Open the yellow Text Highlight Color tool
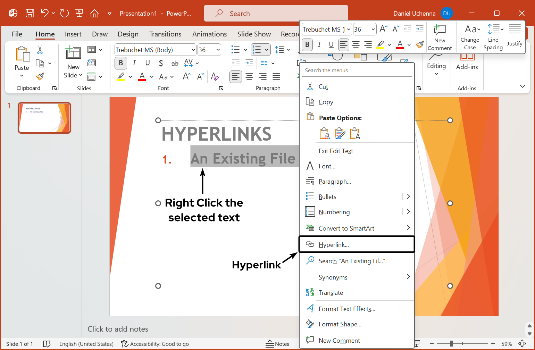The width and height of the screenshot is (535, 350). [x=122, y=76]
